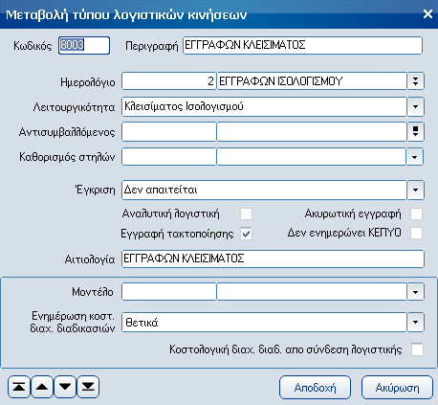The height and width of the screenshot is (405, 438).
Task: Expand the Μοντέλο dropdown
Action: (415, 292)
